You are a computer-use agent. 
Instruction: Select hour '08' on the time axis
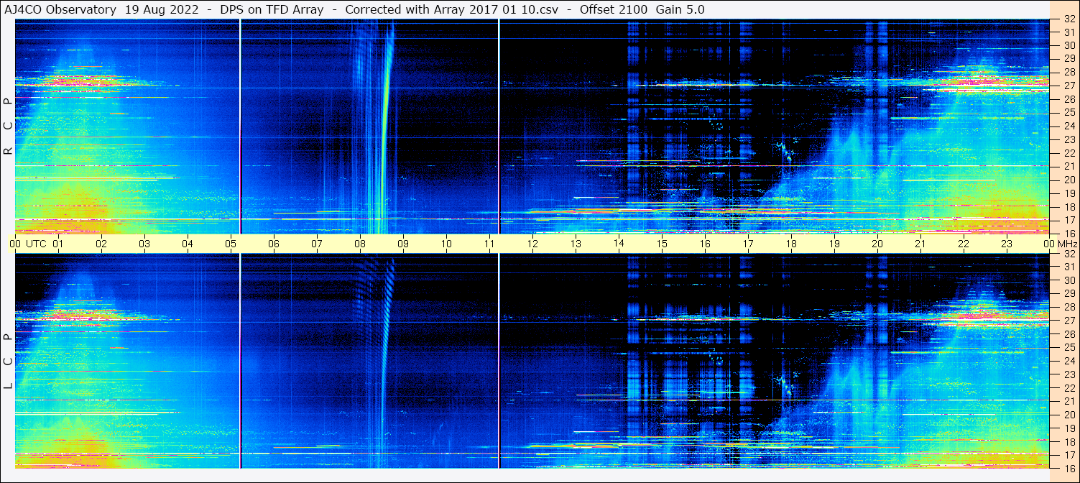click(361, 244)
